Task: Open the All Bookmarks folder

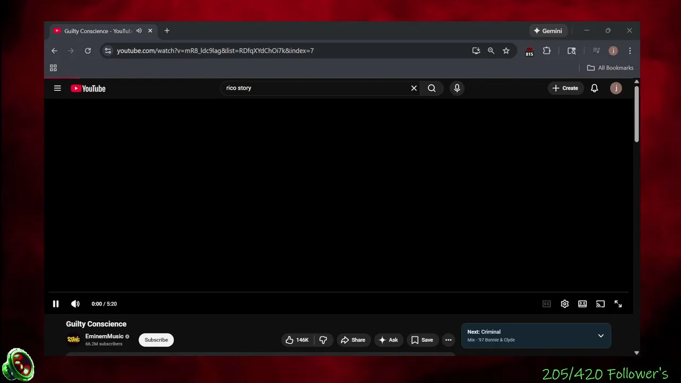Action: point(610,68)
